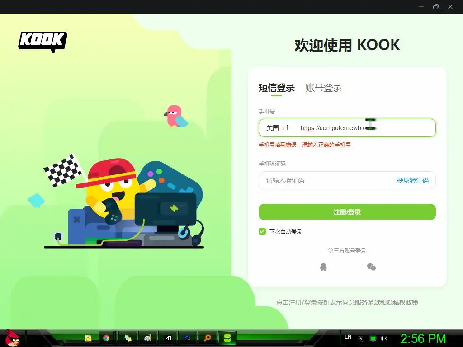Switch to the 短信登录 tab

click(x=277, y=88)
